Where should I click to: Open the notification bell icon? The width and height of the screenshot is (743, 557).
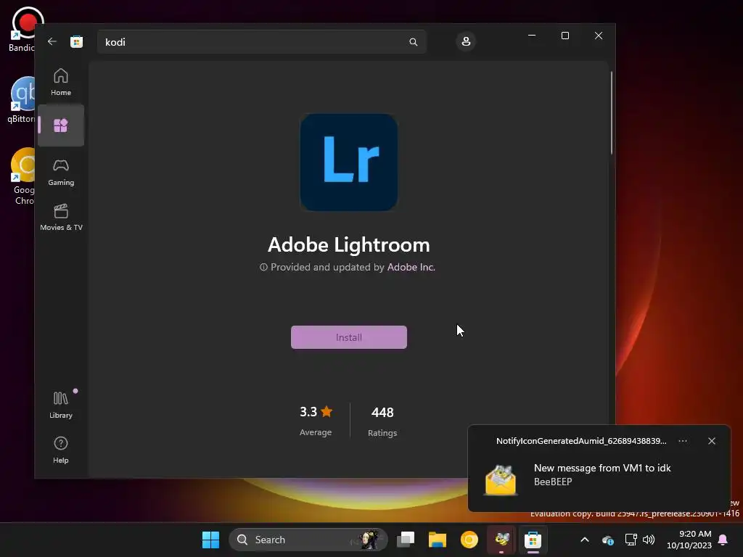point(723,540)
